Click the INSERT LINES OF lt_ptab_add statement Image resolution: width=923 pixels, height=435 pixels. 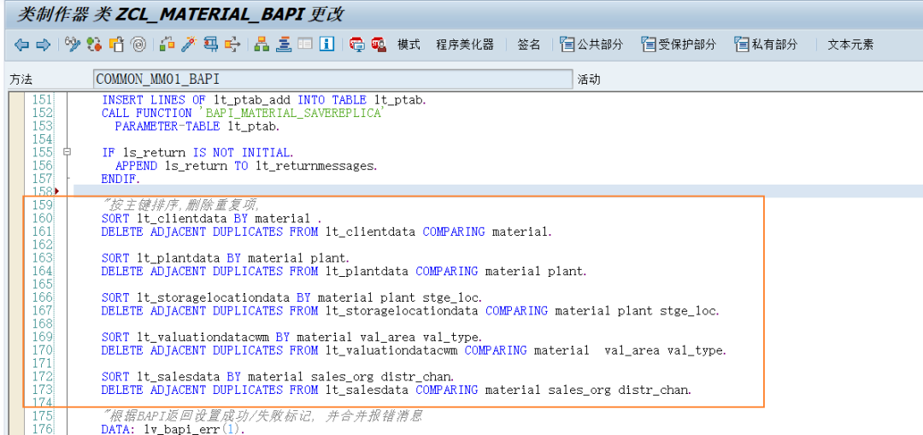(x=263, y=100)
